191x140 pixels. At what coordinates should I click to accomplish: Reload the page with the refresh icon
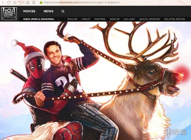tap(9, 2)
